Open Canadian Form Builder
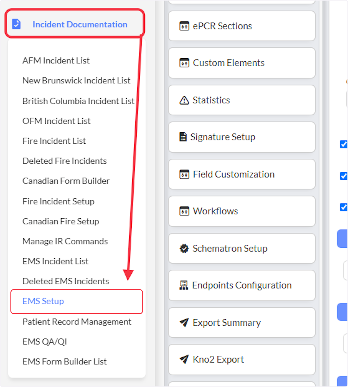The image size is (348, 387). pos(66,181)
